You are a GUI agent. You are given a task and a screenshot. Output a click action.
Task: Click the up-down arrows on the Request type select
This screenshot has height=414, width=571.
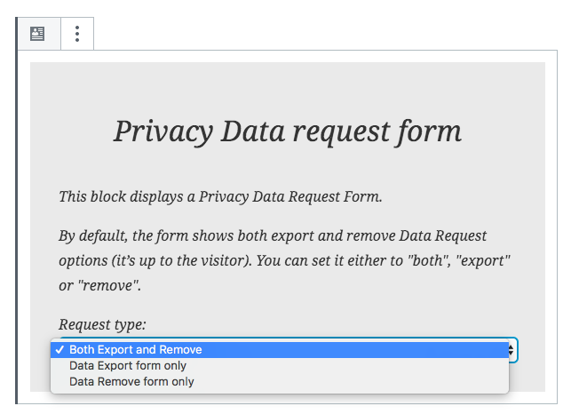511,350
